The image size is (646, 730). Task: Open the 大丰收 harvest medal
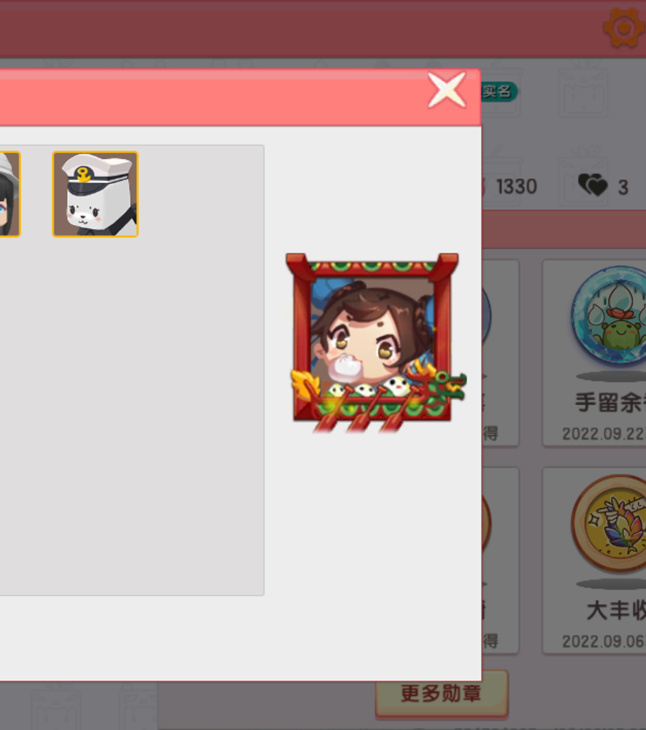tap(594, 561)
